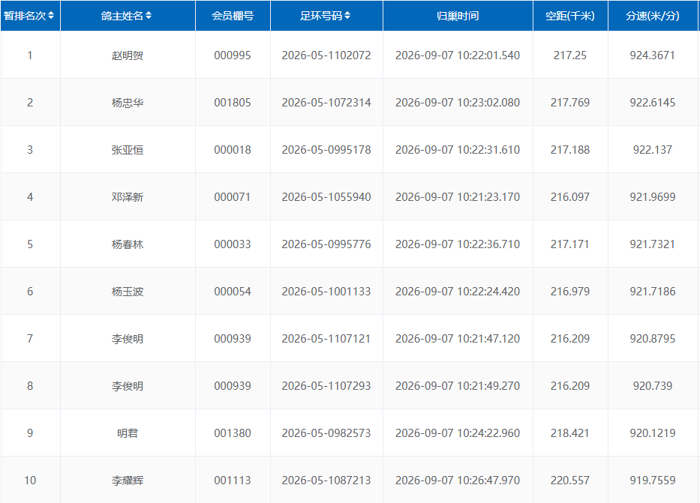Click owner name 李耀辉 in row 10
The width and height of the screenshot is (700, 503).
tap(128, 481)
